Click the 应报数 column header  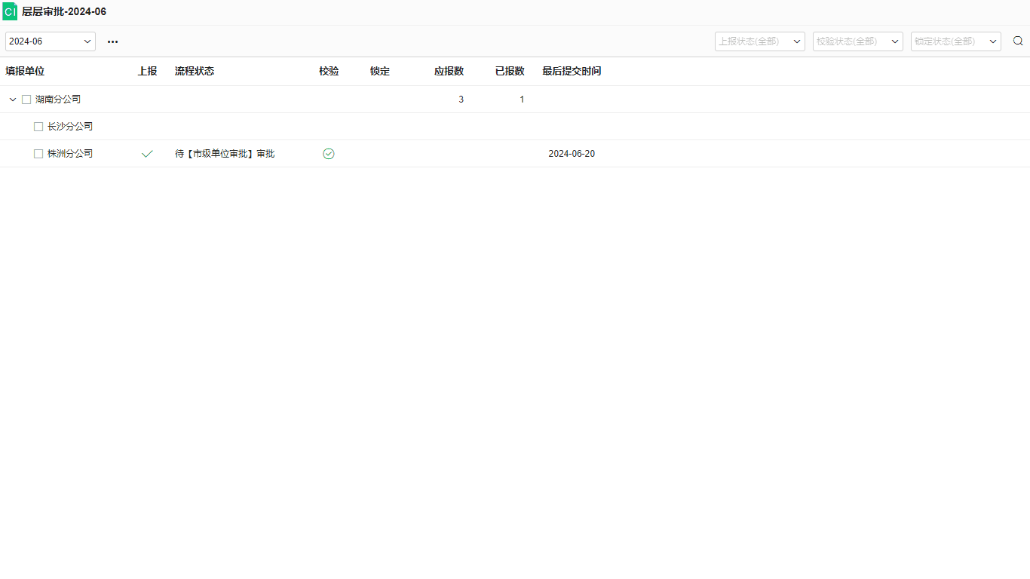(x=449, y=72)
